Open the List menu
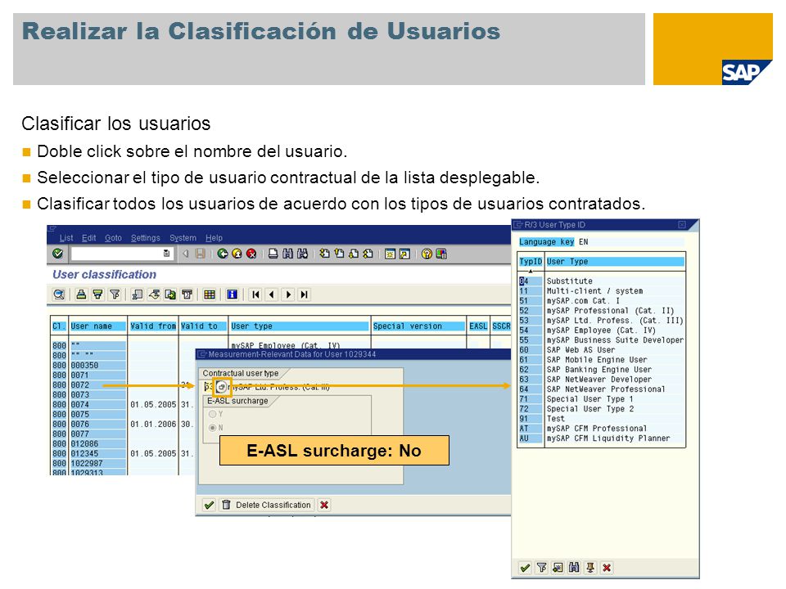786x589 pixels. (66, 238)
